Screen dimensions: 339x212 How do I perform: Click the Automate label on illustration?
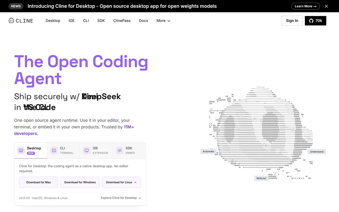(208, 152)
